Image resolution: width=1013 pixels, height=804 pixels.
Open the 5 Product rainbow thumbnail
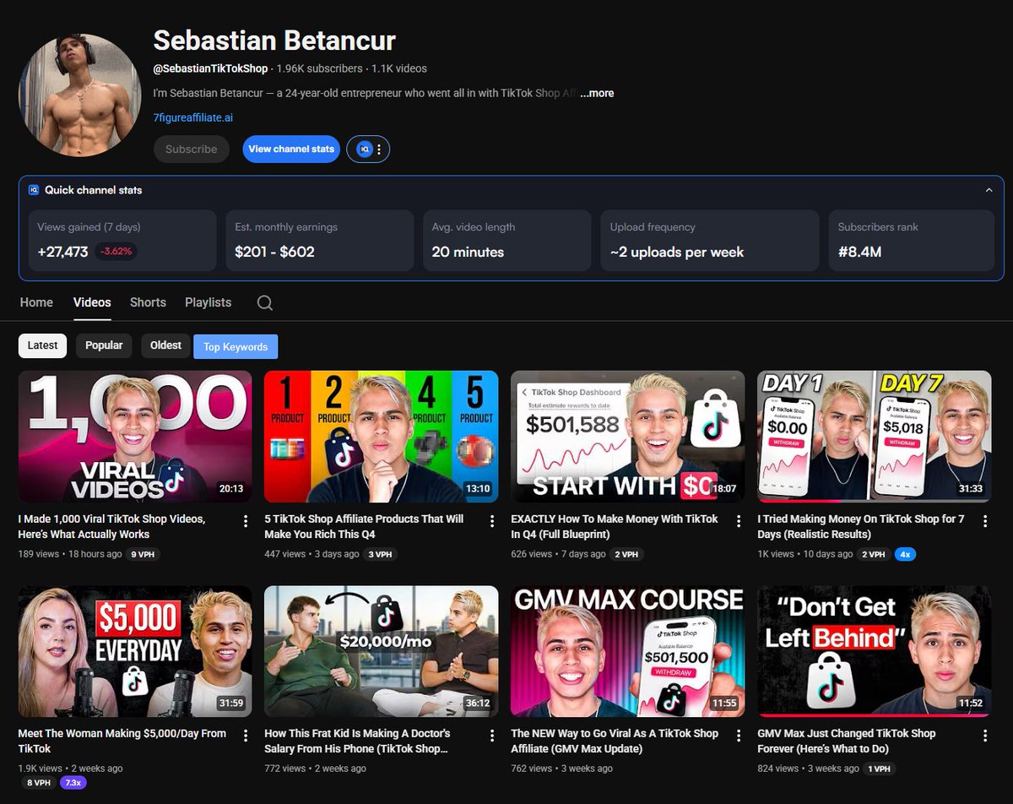[382, 437]
